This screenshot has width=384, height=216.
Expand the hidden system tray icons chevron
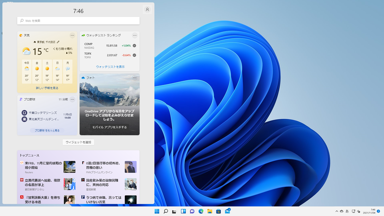337,211
